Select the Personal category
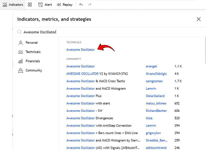Image resolution: width=206 pixels, height=150 pixels. pos(32,43)
